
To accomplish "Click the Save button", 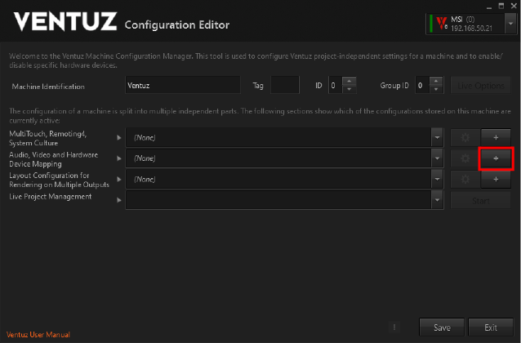I will 442,327.
